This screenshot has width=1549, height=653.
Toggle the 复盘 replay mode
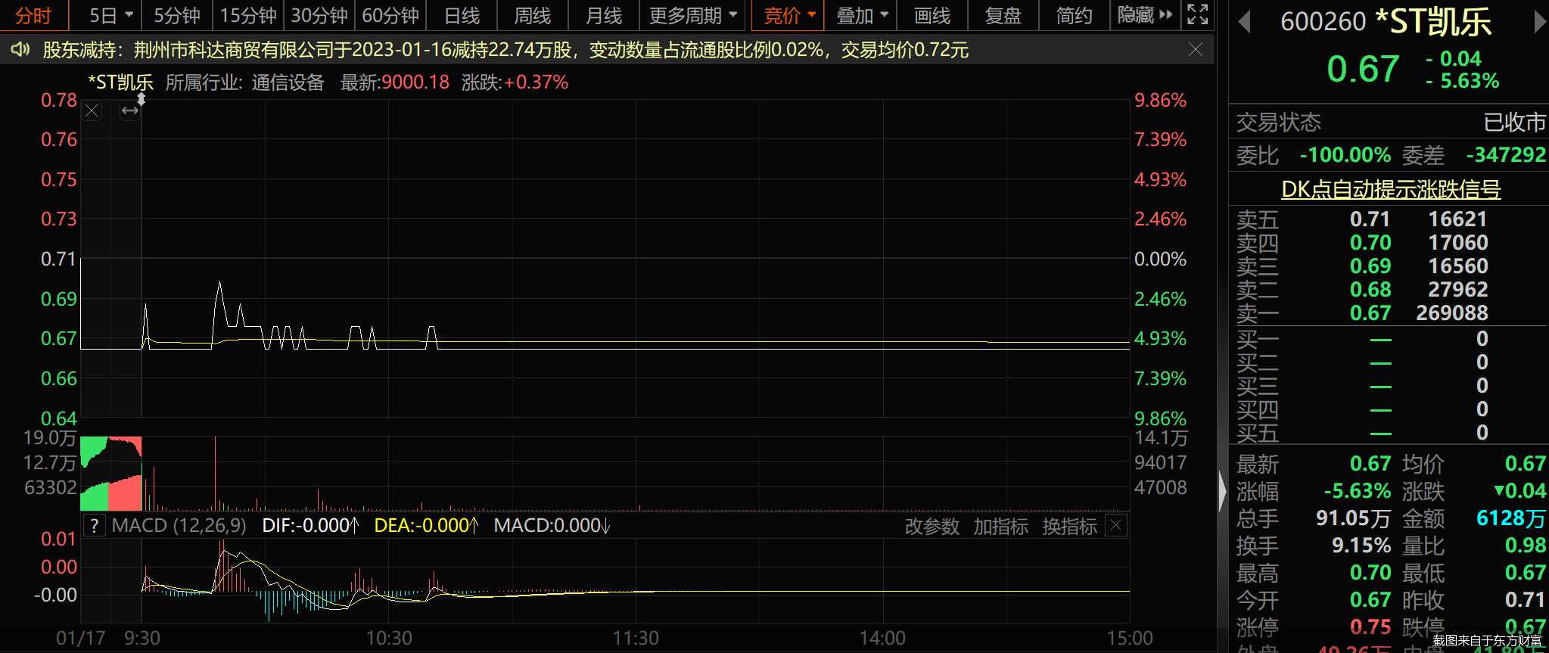pyautogui.click(x=1003, y=15)
